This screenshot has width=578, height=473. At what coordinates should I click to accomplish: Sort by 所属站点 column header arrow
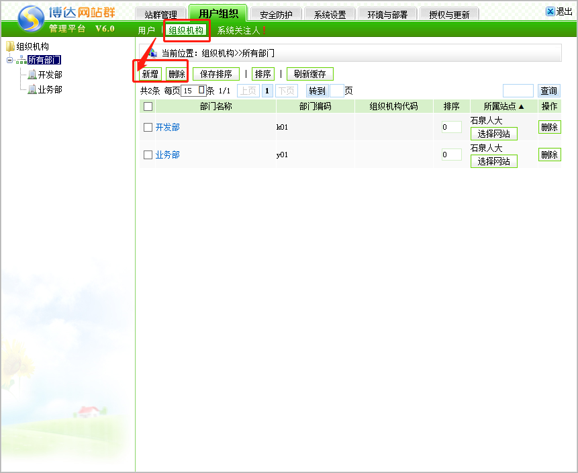tap(521, 106)
